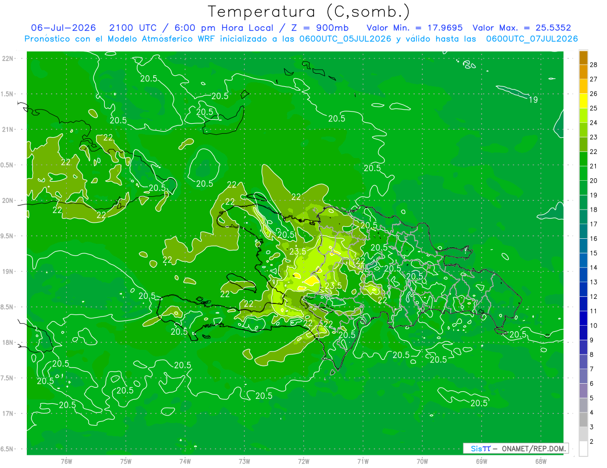Click the '74W' longitude axis label
The width and height of the screenshot is (607, 468).
tap(185, 461)
